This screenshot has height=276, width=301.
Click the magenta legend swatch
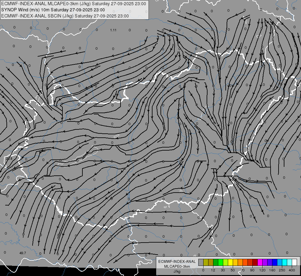point(260,262)
